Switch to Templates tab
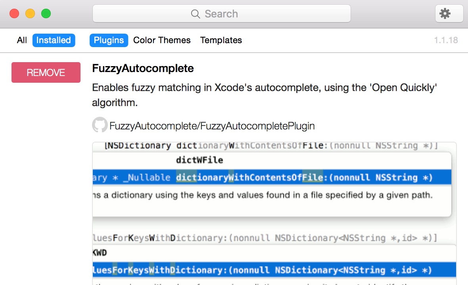 (221, 40)
